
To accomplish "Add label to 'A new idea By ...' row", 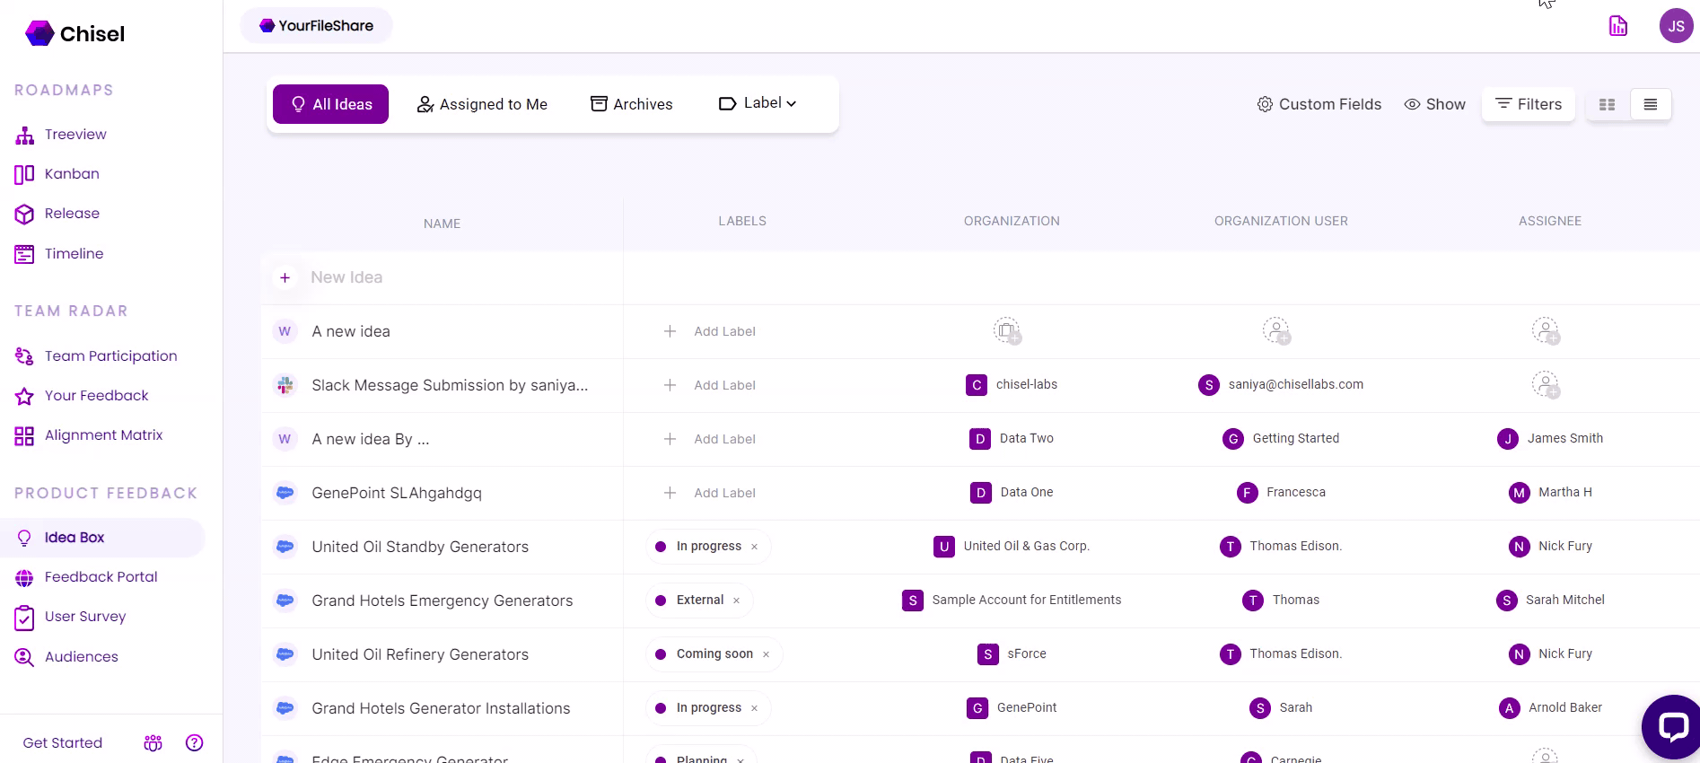I will click(x=710, y=440).
